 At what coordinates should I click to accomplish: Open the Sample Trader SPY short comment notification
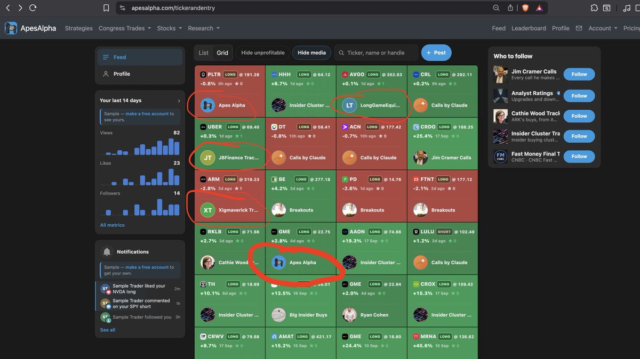coord(140,304)
